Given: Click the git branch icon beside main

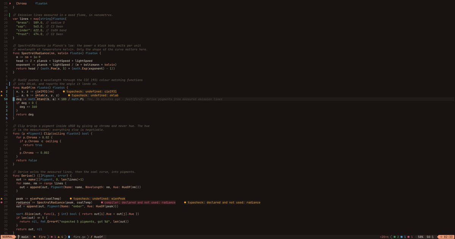Looking at the screenshot, I should [19, 237].
